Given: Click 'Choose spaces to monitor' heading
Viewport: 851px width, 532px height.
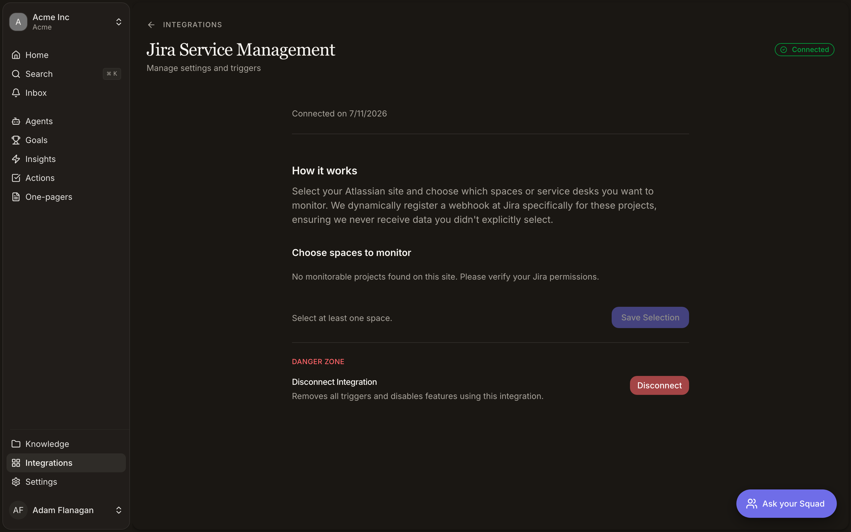Looking at the screenshot, I should pyautogui.click(x=351, y=253).
